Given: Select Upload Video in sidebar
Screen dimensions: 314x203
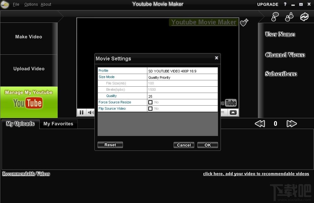Looking at the screenshot, I should coord(29,69).
